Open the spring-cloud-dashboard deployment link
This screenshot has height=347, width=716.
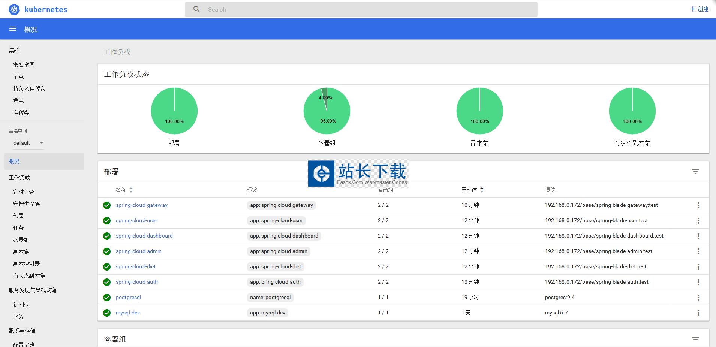pyautogui.click(x=144, y=236)
